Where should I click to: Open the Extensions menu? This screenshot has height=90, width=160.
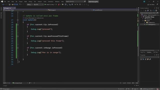[50, 2]
